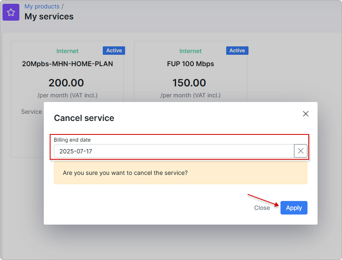Screen dimensions: 342x260
Task: Focus the Billing end date input field
Action: 174,151
